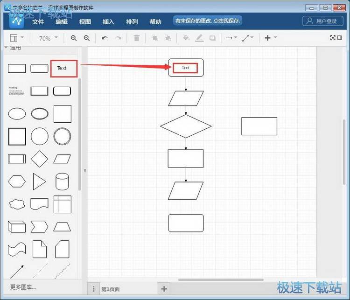Click the line color pencil icon

pos(199,38)
